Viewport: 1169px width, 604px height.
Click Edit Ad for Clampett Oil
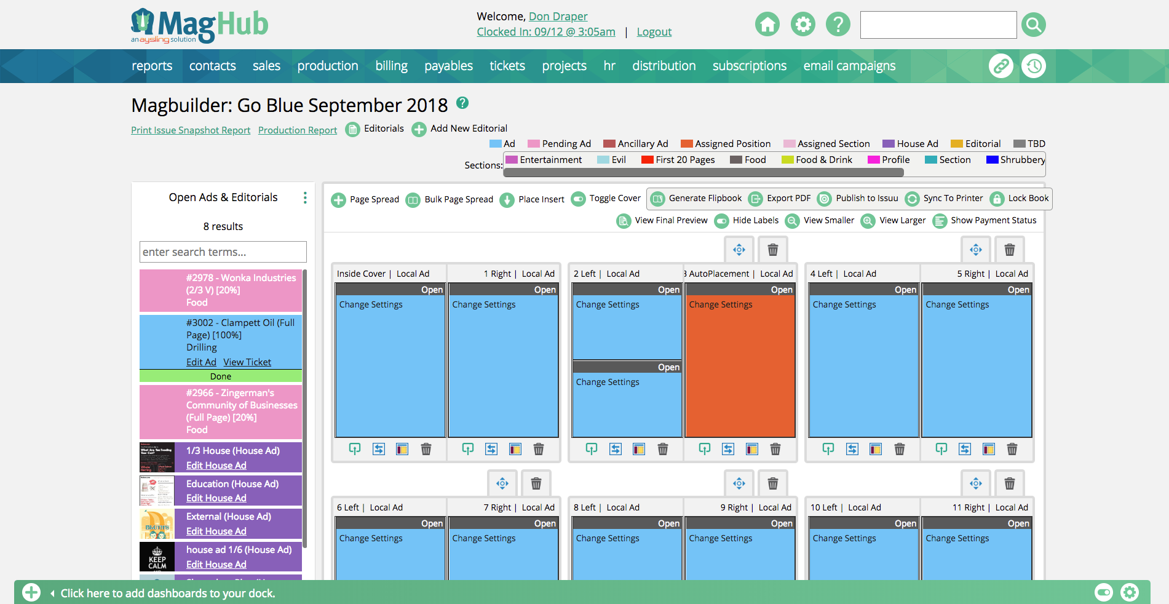click(201, 362)
